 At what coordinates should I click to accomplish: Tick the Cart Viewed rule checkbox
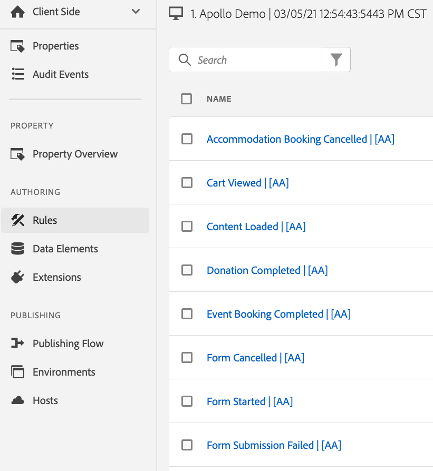tap(187, 183)
